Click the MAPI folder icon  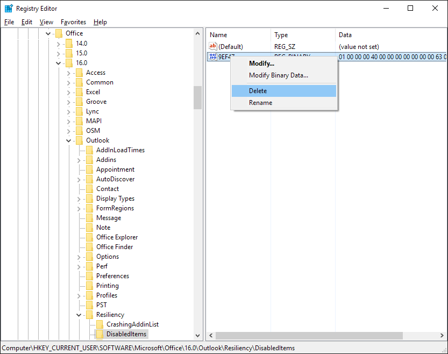(x=79, y=121)
